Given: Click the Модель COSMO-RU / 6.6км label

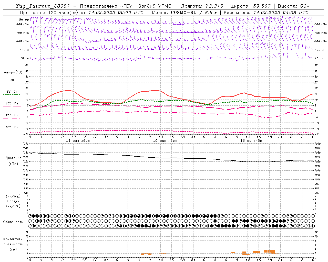Looking at the screenshot, I should 184,13.
